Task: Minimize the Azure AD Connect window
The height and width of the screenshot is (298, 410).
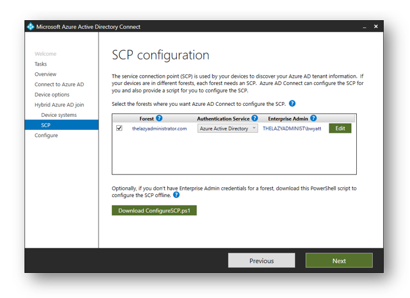Action: (364, 27)
